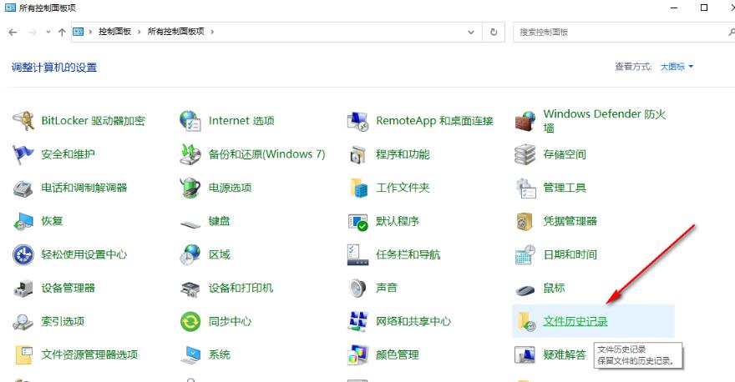Viewport: 735px width, 382px height.
Task: Click the 存储空间 drives icon
Action: click(525, 154)
